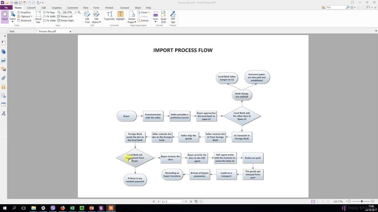Toggle facing pages view in status bar
This screenshot has width=378, height=212.
(x=323, y=201)
